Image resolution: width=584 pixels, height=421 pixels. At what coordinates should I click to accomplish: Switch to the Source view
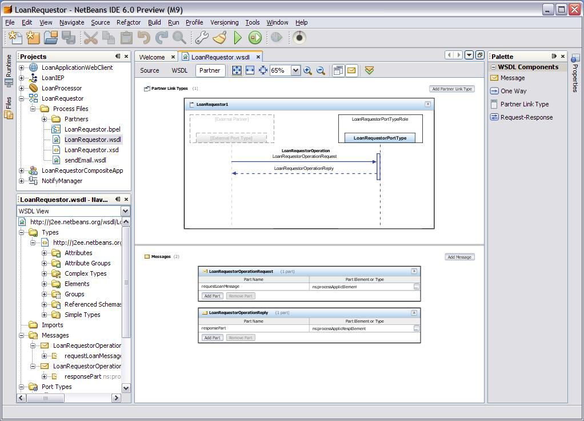pyautogui.click(x=149, y=70)
